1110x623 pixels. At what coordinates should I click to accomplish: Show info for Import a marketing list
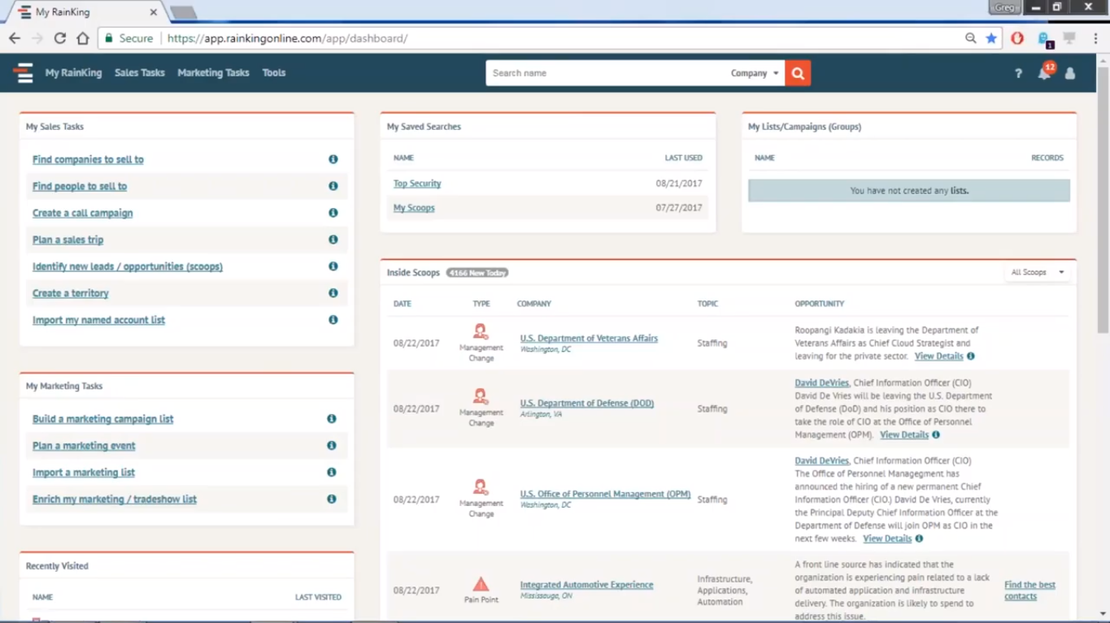coord(332,473)
